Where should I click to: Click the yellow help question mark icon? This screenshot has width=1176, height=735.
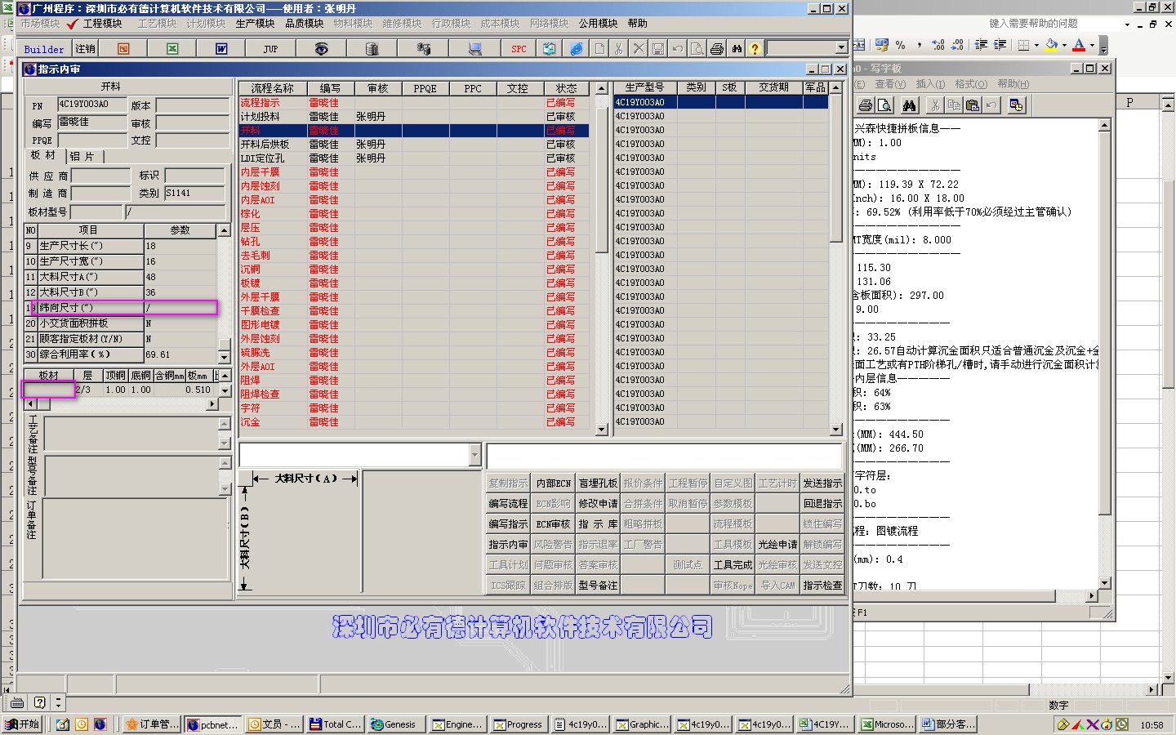[x=755, y=49]
